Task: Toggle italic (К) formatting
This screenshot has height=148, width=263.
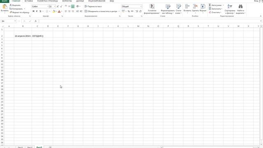Action: [x=37, y=11]
